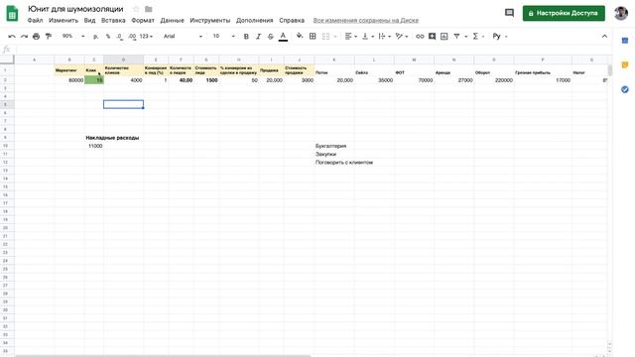The image size is (635, 357).
Task: Open the Данные menu
Action: coord(172,20)
